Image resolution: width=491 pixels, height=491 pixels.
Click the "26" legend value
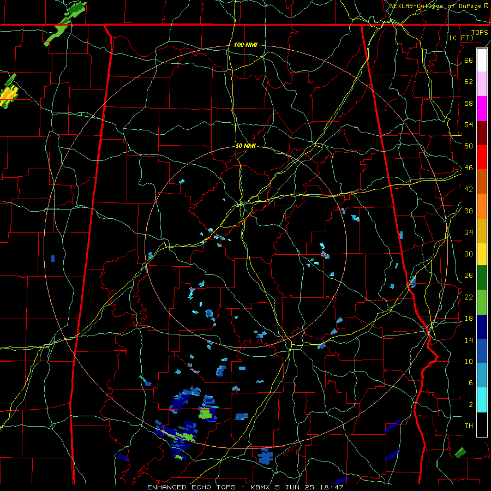[469, 276]
